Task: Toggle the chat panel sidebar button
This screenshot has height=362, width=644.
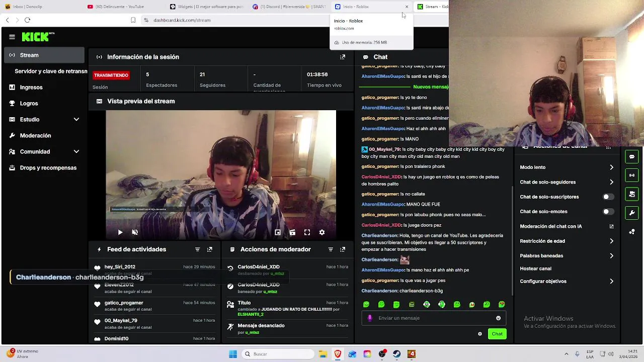Action: [x=632, y=157]
